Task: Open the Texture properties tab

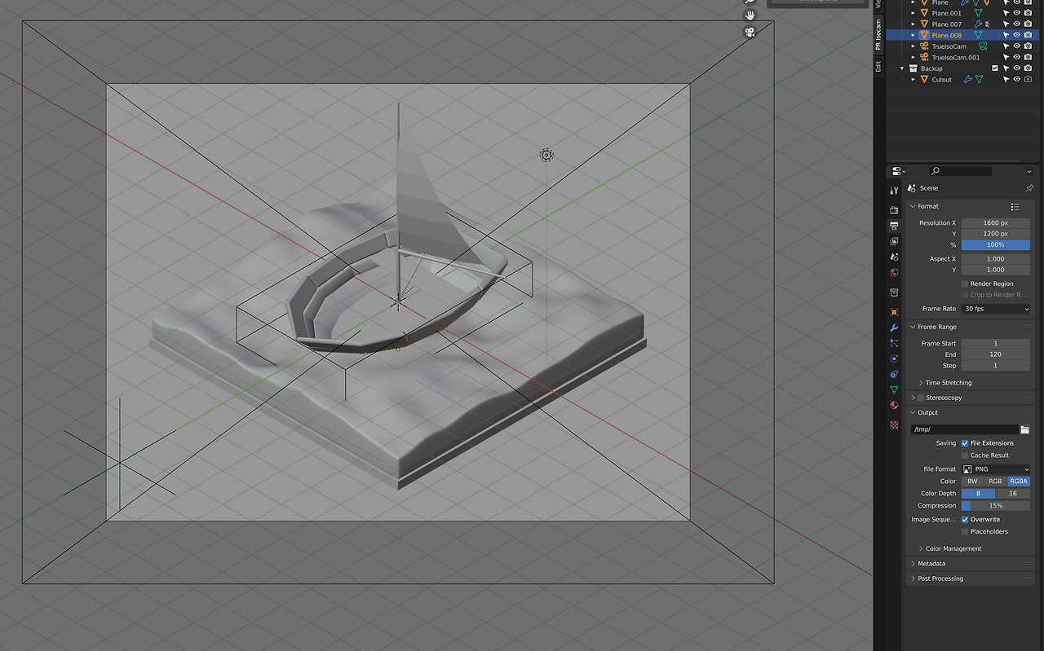Action: (894, 424)
